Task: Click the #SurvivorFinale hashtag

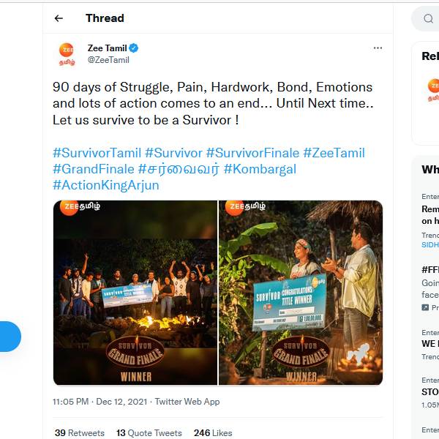Action: tap(252, 153)
